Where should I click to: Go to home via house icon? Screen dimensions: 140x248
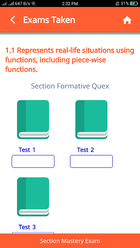127,21
